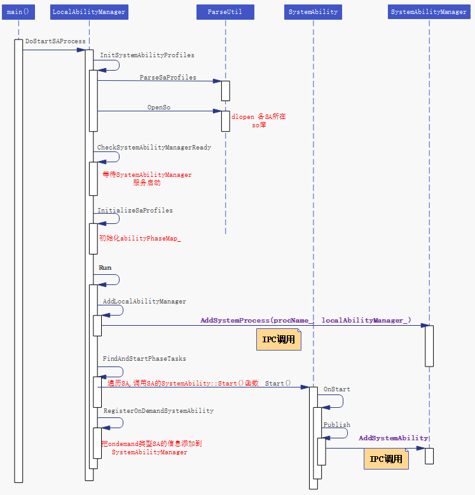475x495 pixels.
Task: Click the DoStartSAProcess message label
Action: coord(55,41)
